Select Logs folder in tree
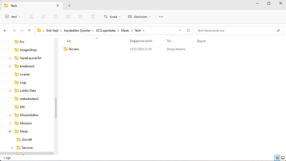 tap(23, 82)
